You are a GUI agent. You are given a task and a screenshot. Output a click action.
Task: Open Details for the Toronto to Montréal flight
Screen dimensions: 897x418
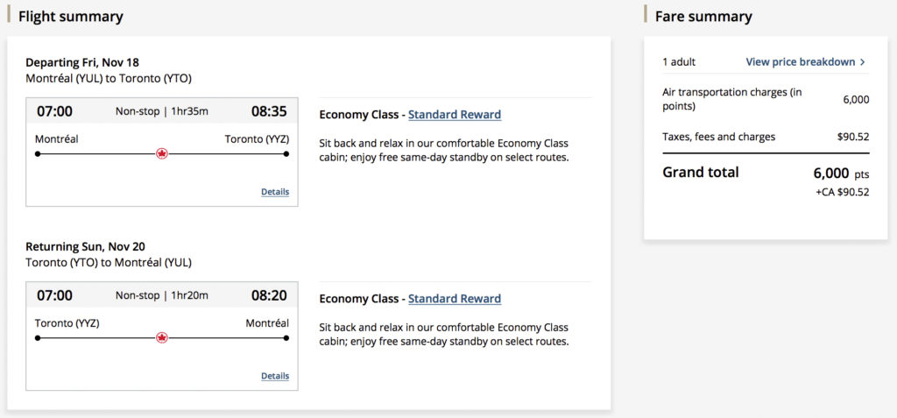275,376
